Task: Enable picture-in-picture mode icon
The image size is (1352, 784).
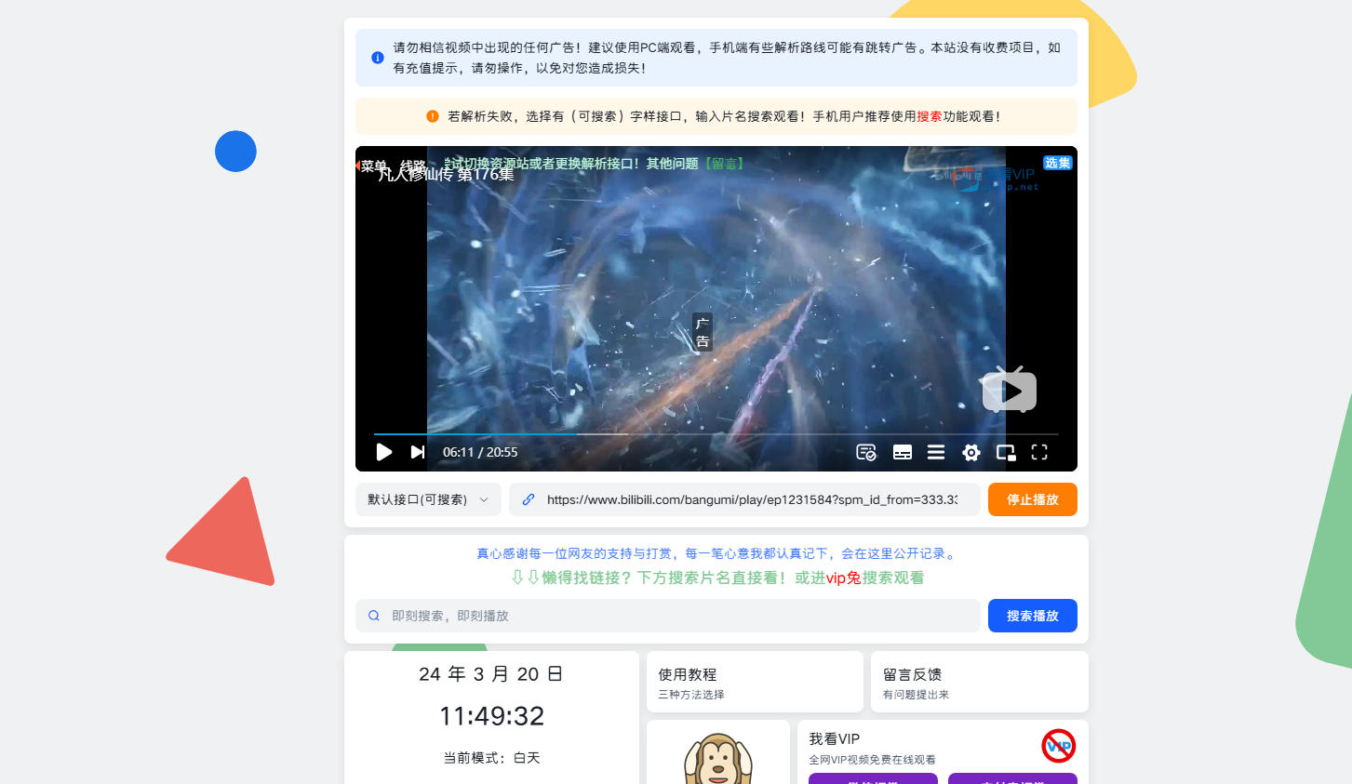Action: [1005, 452]
